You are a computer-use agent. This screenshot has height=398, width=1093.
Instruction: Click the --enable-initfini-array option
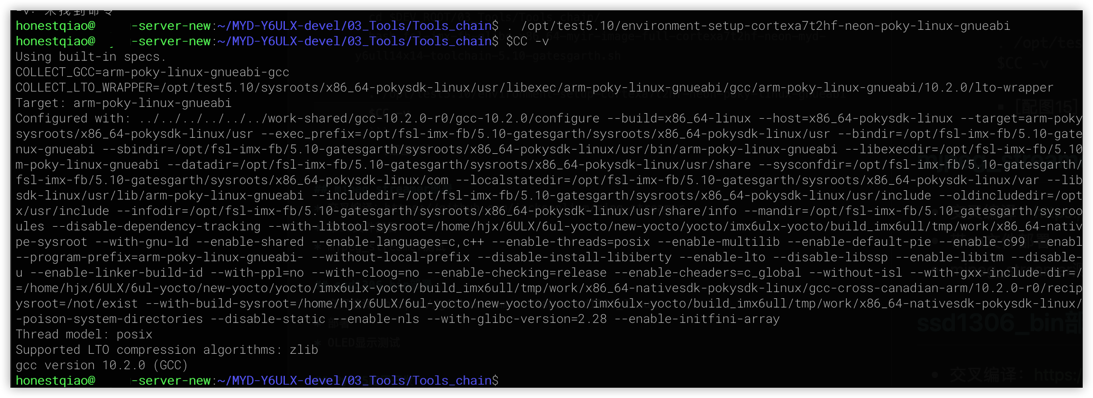click(x=697, y=319)
